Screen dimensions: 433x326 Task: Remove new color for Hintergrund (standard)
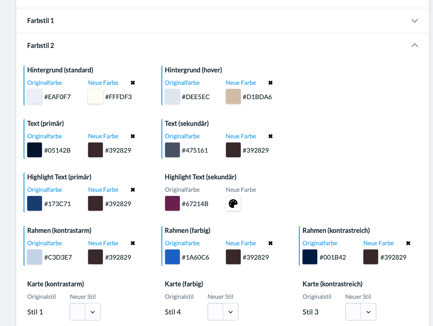(133, 83)
